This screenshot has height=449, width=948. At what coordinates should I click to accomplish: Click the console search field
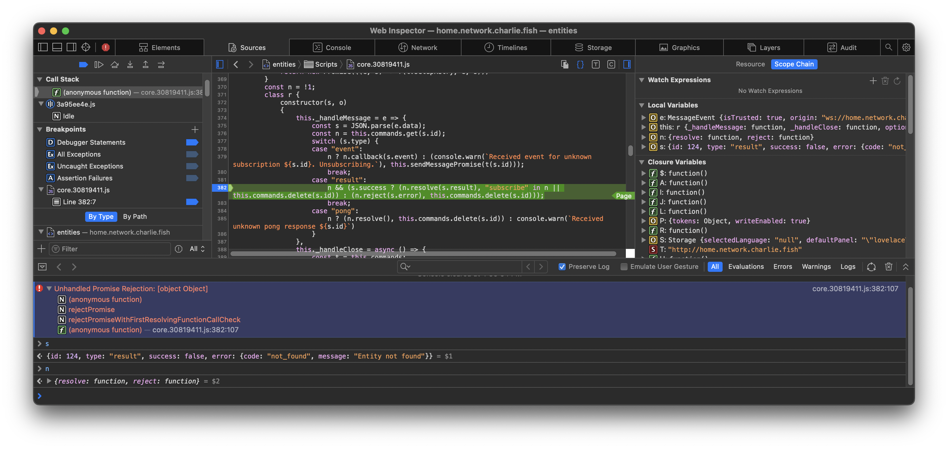pyautogui.click(x=460, y=266)
